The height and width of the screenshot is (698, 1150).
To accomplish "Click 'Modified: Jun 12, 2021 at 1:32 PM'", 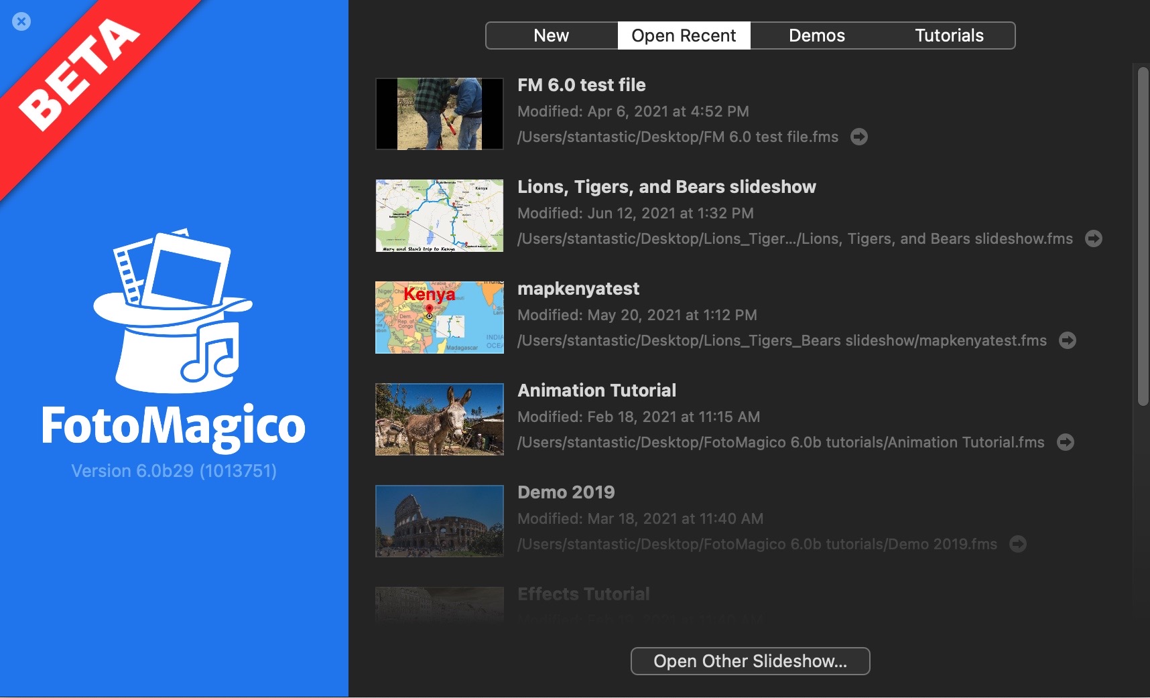I will 636,213.
